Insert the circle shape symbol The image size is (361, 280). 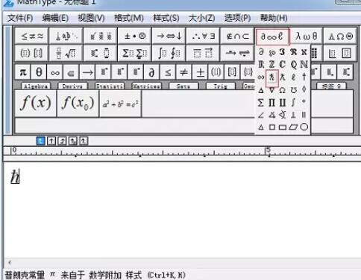point(304,127)
